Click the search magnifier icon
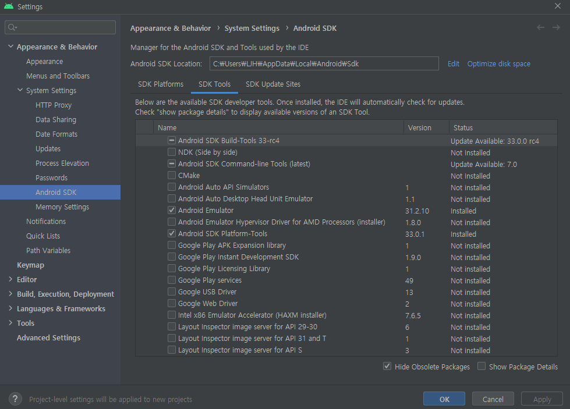 coord(12,27)
